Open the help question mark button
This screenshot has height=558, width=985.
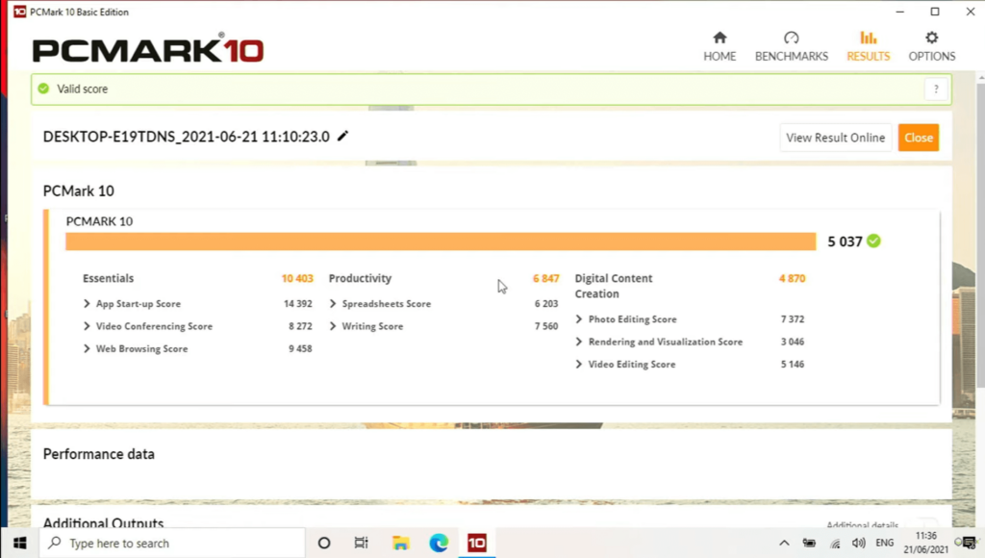point(935,89)
